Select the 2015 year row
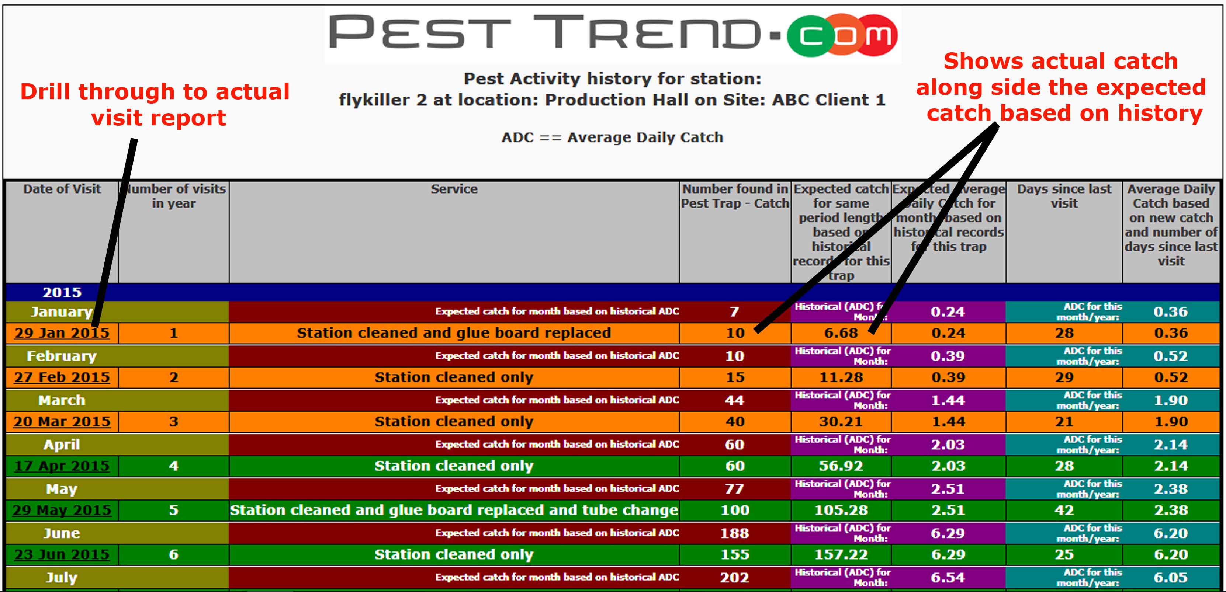 click(613, 292)
